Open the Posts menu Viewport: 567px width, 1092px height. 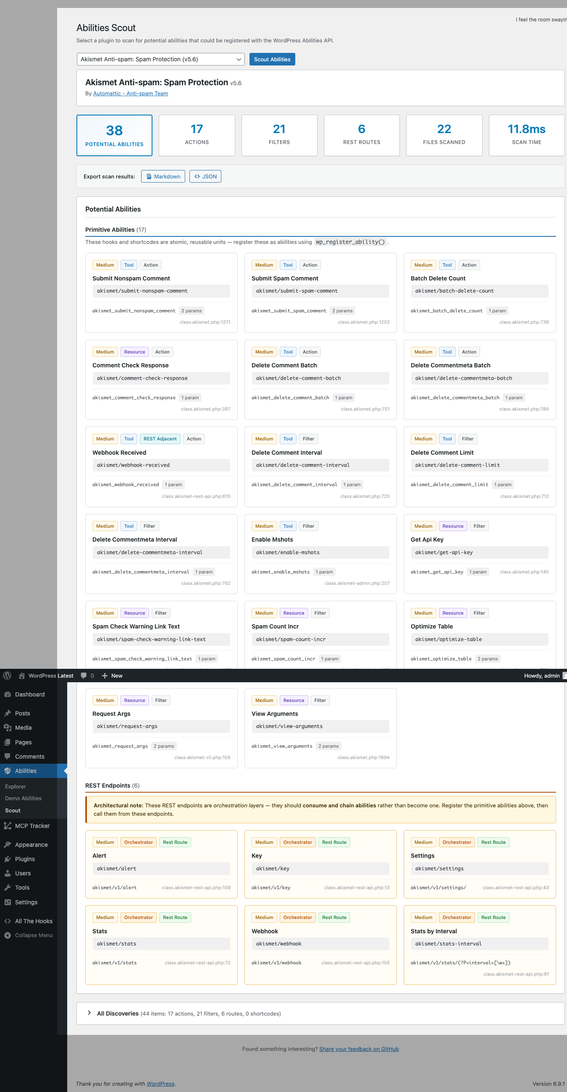point(23,713)
